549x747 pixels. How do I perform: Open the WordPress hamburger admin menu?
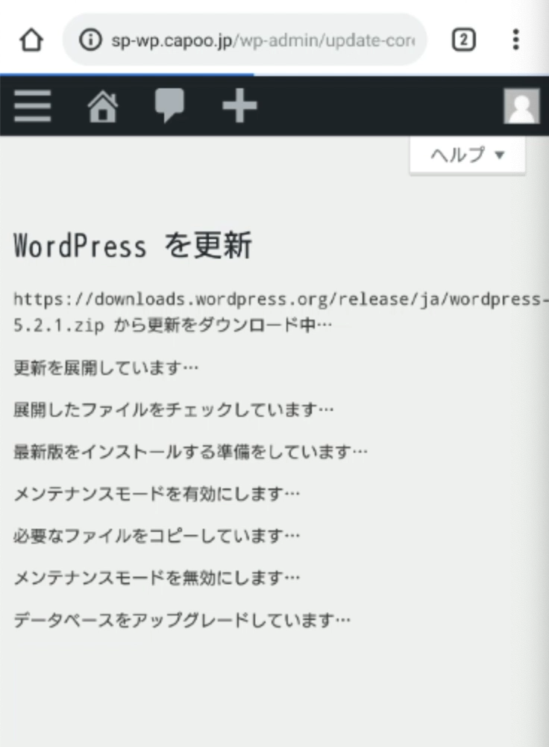click(x=33, y=106)
